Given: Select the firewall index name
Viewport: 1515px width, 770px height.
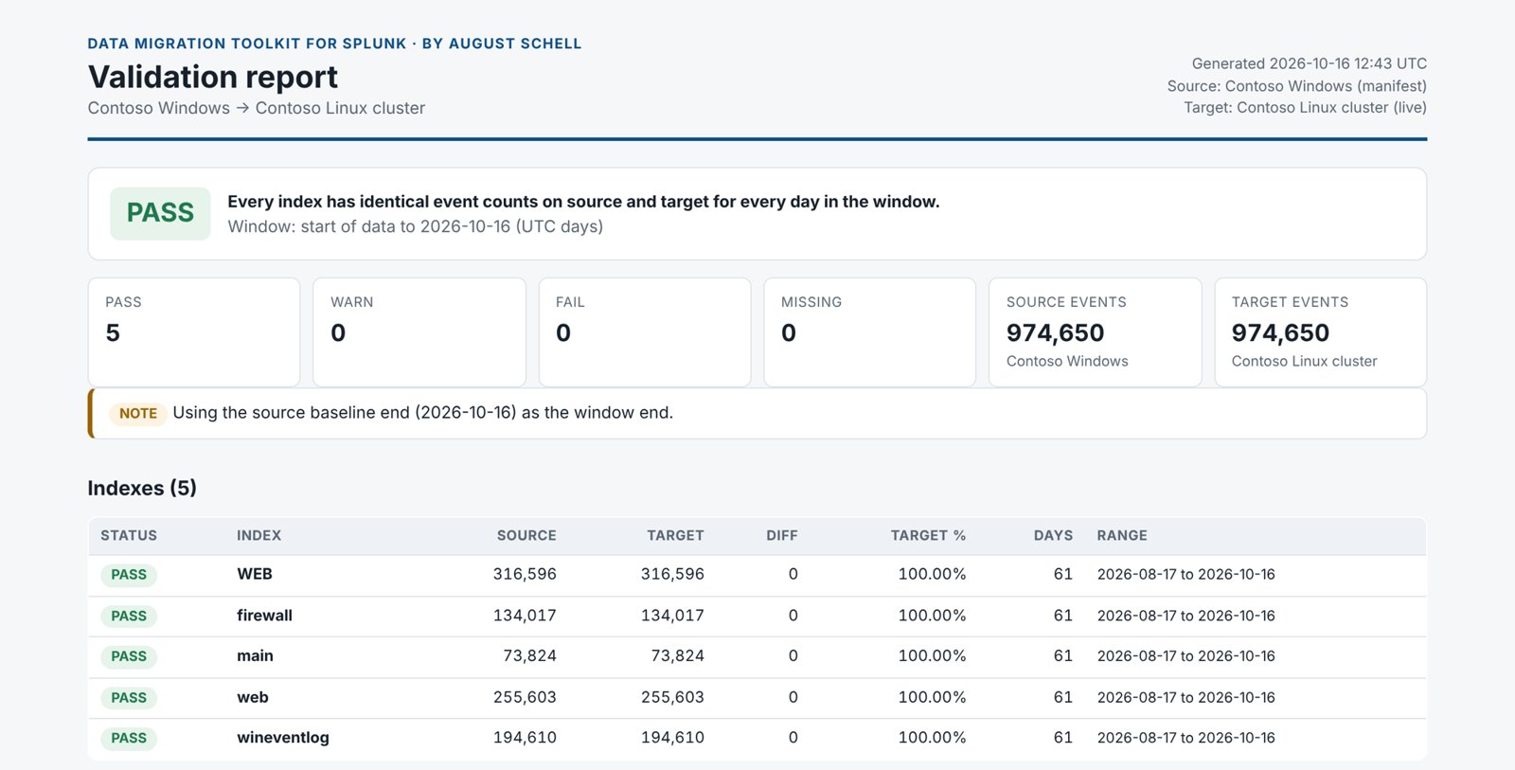Looking at the screenshot, I should 264,616.
